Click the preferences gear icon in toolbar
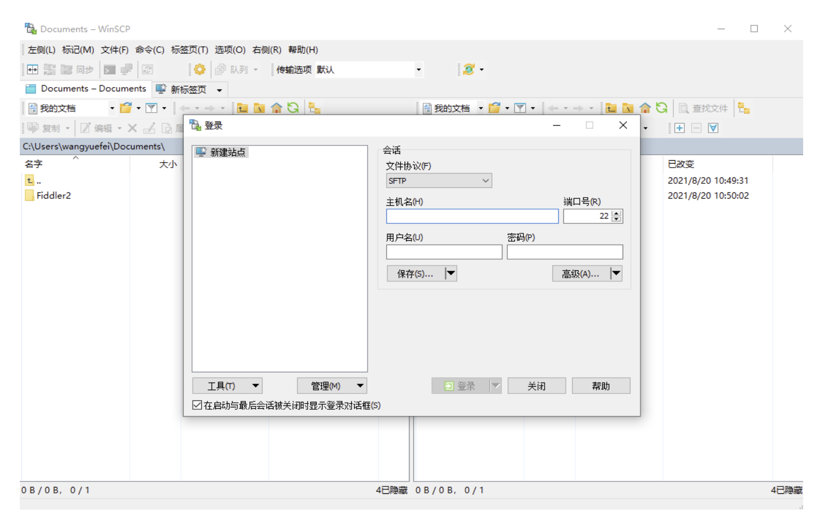 [200, 70]
